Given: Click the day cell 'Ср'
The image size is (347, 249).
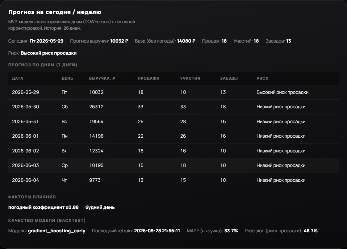Looking at the screenshot, I should click(65, 165).
